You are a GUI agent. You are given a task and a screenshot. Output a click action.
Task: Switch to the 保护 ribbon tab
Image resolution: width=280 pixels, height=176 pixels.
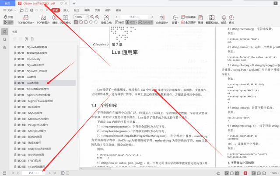click(108, 10)
